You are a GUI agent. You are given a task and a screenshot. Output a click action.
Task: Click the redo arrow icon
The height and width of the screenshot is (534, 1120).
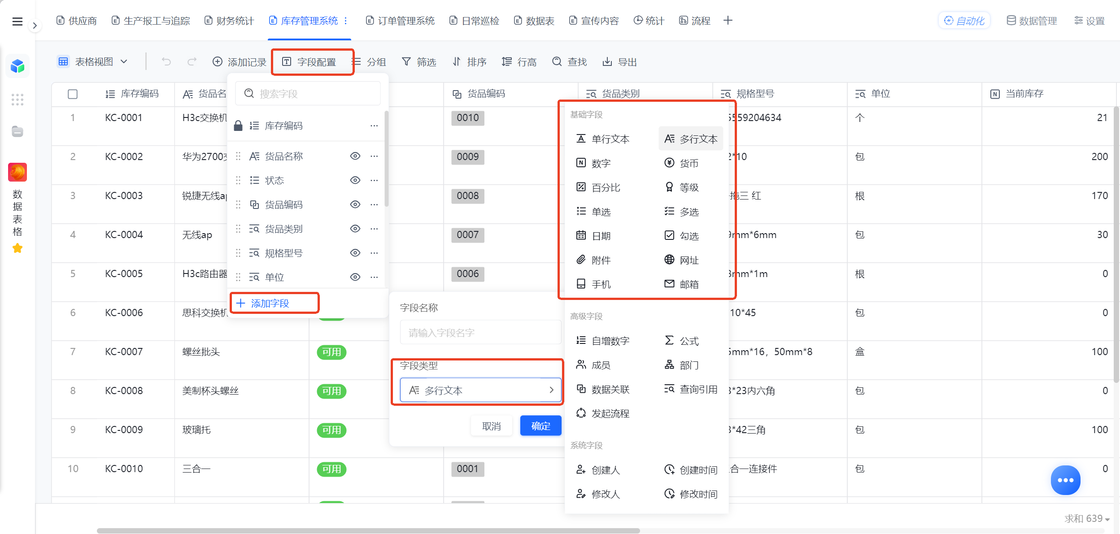point(192,61)
